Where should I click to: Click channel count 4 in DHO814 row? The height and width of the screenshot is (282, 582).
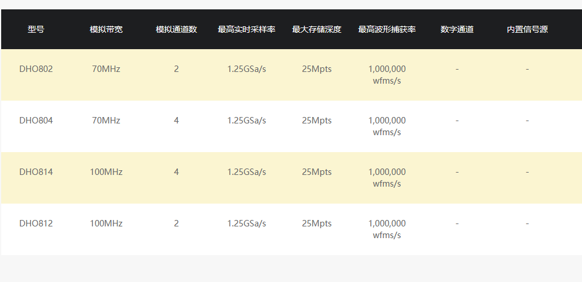[x=176, y=172]
